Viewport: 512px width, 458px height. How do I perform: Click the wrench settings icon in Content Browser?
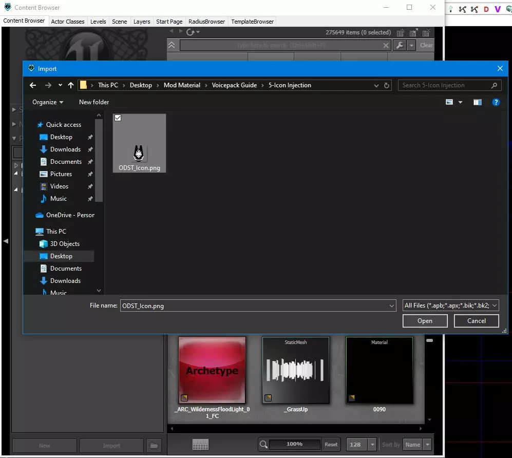[400, 45]
